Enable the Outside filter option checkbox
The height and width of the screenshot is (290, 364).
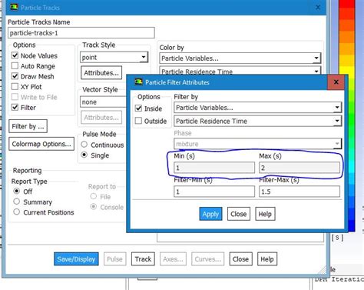click(138, 121)
